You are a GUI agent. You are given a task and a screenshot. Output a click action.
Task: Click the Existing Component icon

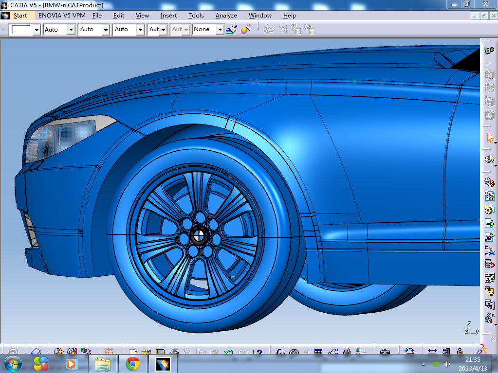click(489, 223)
